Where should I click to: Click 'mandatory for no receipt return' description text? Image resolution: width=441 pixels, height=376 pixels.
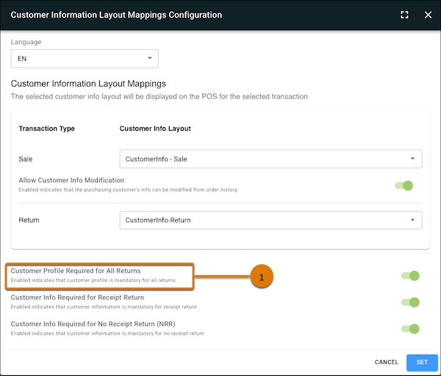point(107,333)
